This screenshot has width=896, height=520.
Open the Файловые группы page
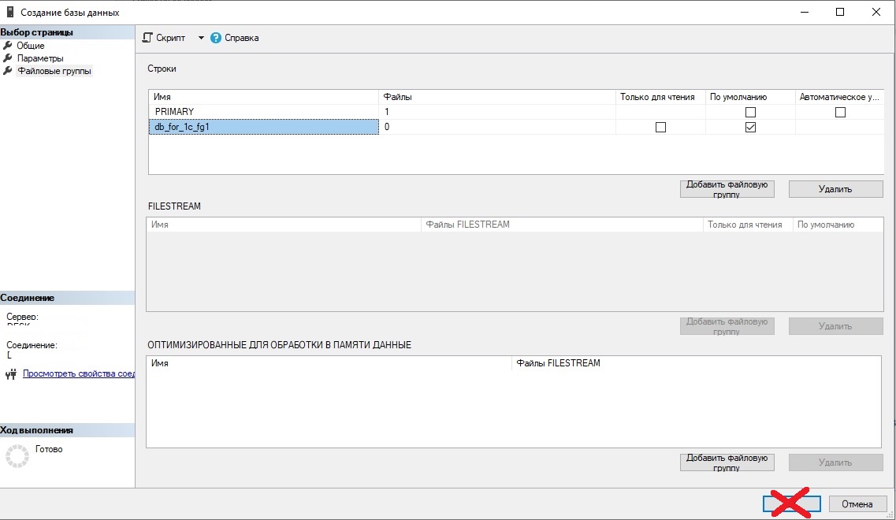54,71
